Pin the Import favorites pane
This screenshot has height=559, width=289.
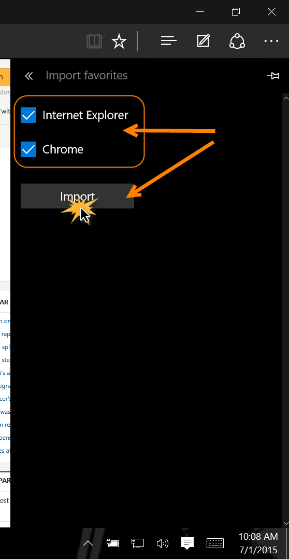click(x=273, y=76)
